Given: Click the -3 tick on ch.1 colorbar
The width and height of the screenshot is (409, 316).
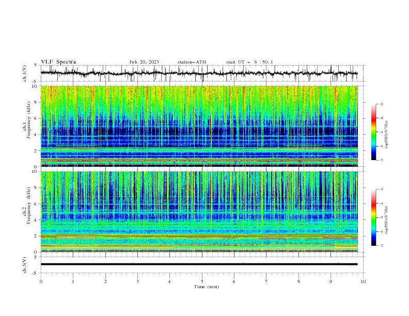Looking at the screenshot, I should (x=381, y=104).
